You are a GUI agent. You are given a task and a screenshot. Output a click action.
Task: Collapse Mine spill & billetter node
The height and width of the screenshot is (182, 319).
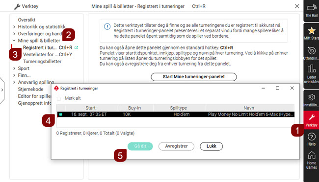pos(14,41)
